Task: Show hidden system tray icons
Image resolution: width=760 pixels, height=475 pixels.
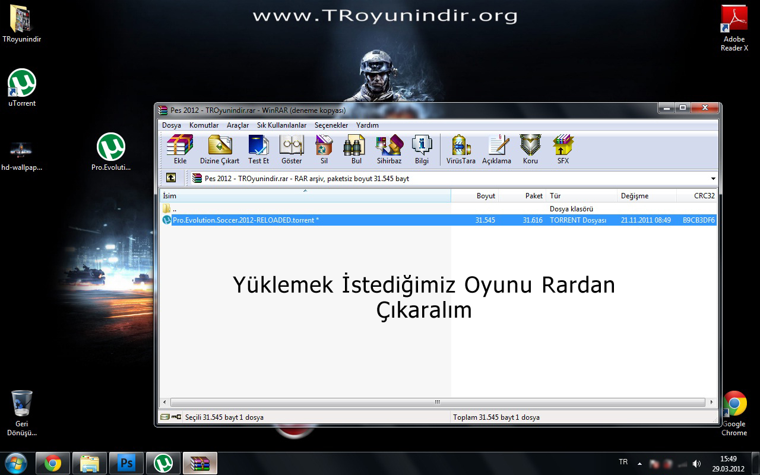Action: 639,463
